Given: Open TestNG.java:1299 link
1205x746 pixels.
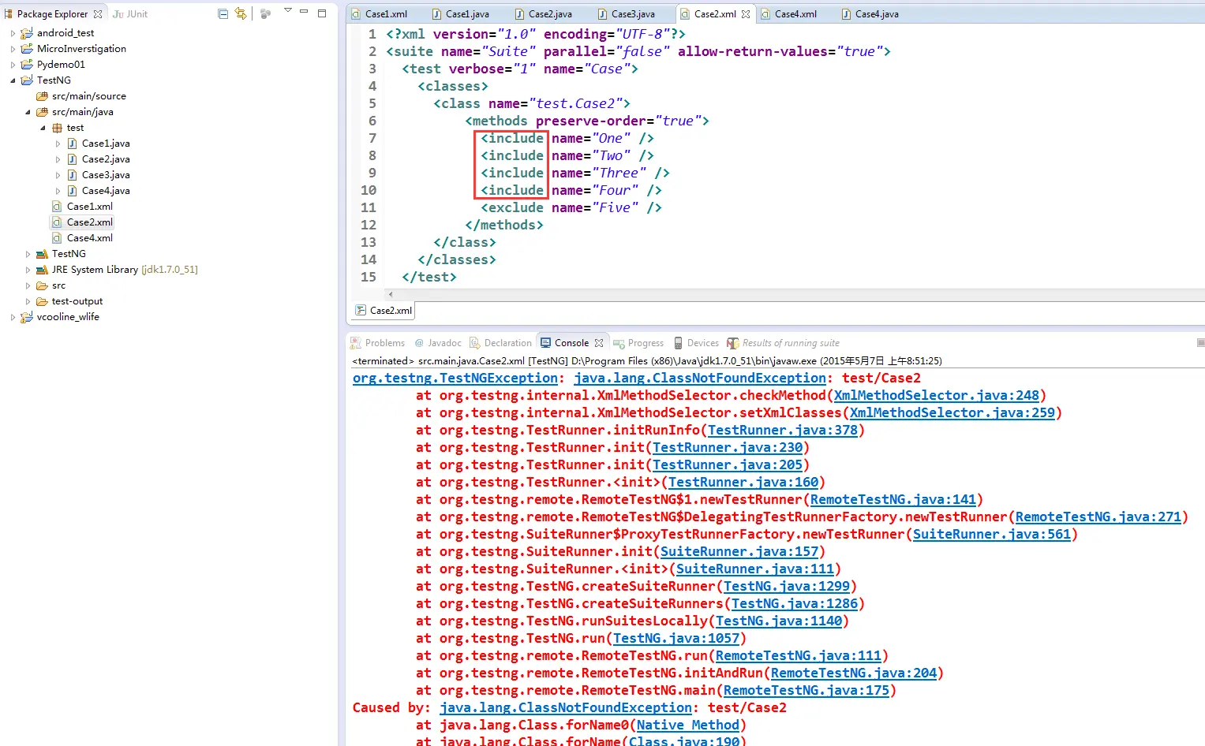Looking at the screenshot, I should click(787, 587).
